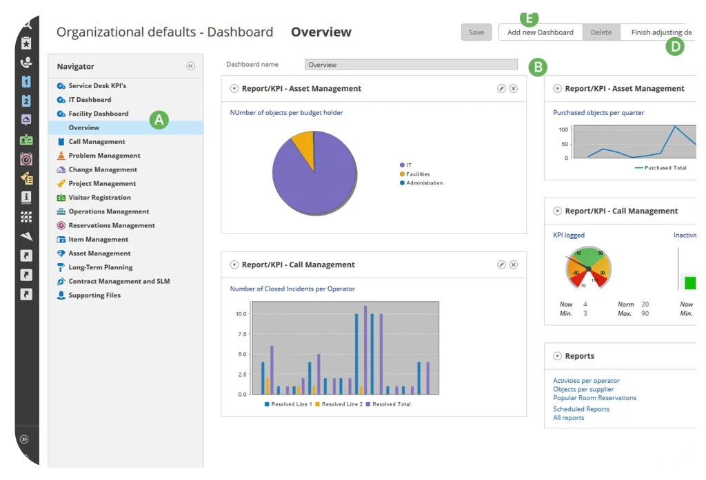Click the blue number 2 icon in sidebar
Viewport: 706px width, 480px height.
click(26, 101)
